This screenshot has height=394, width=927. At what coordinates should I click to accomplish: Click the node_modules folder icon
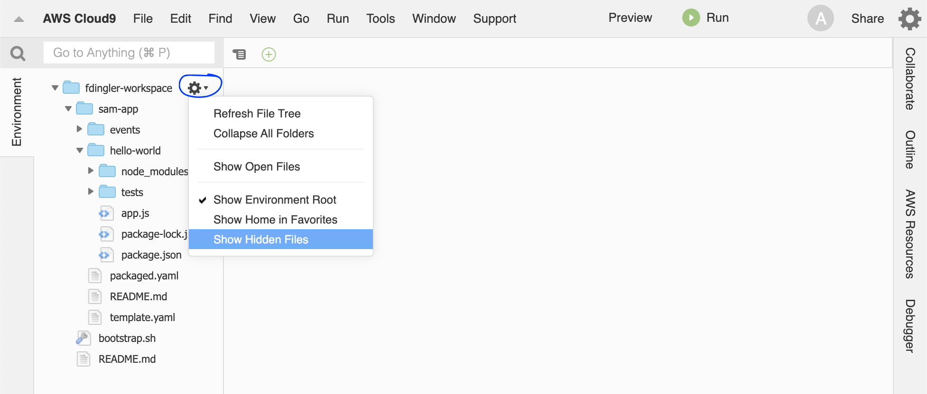(x=107, y=171)
